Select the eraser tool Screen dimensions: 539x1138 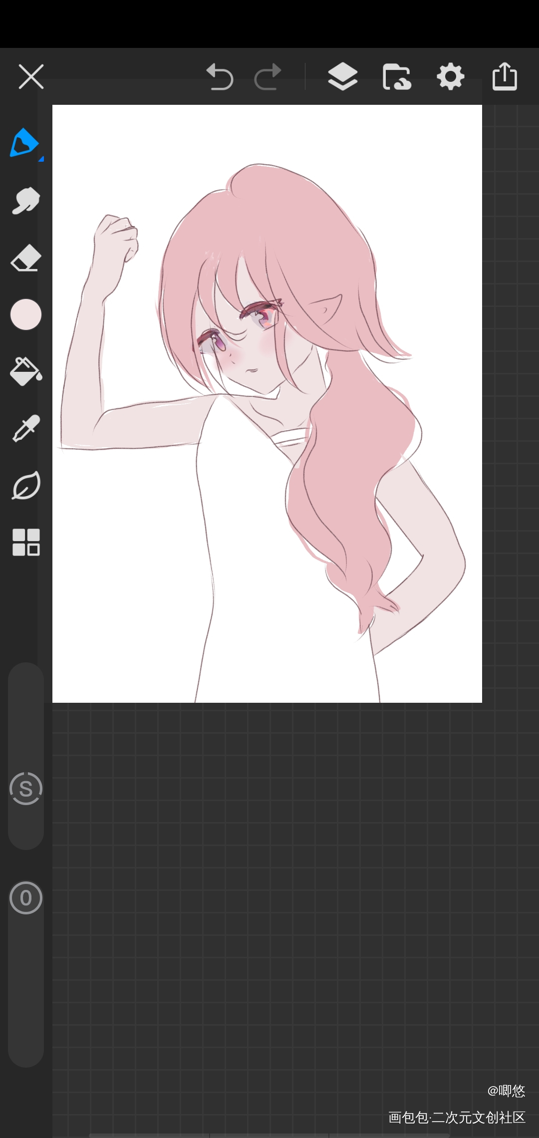point(25,258)
